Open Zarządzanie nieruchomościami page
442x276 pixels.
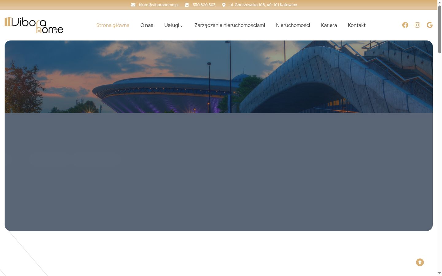point(230,25)
